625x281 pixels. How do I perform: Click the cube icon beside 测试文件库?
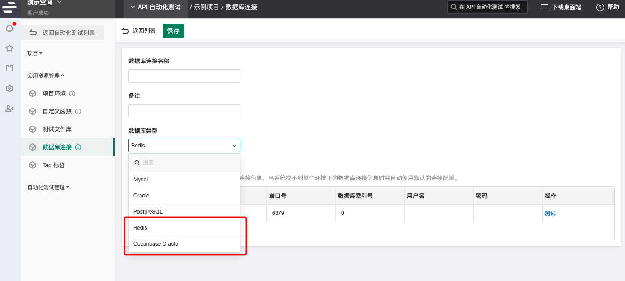tap(33, 129)
